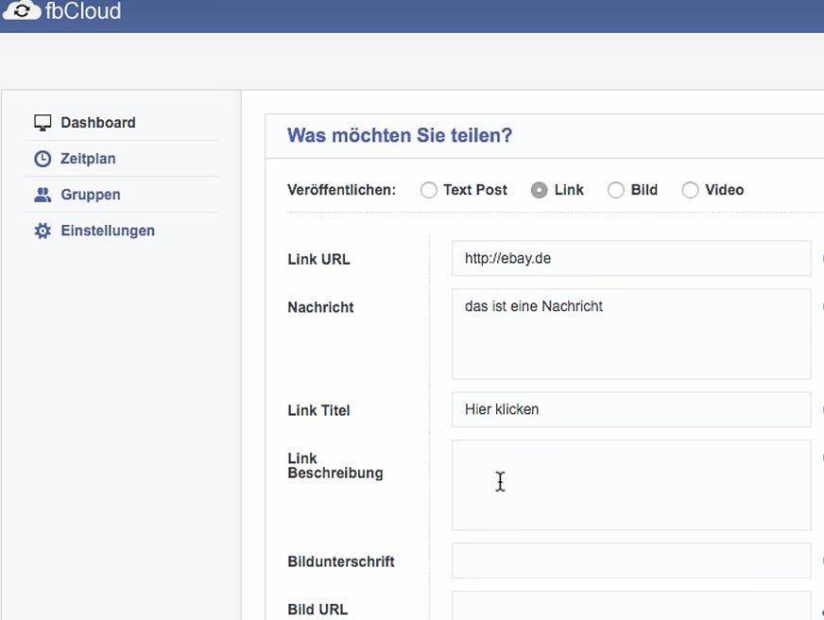
Task: Click the 'Link URL' field label
Action: click(318, 259)
